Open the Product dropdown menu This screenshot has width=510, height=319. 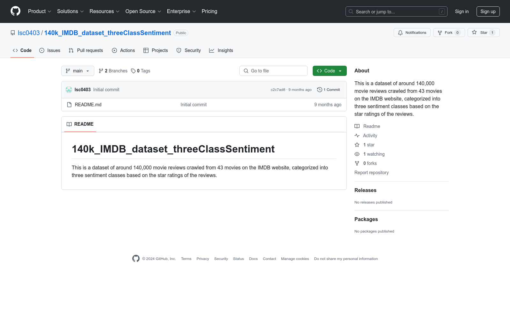click(x=40, y=11)
